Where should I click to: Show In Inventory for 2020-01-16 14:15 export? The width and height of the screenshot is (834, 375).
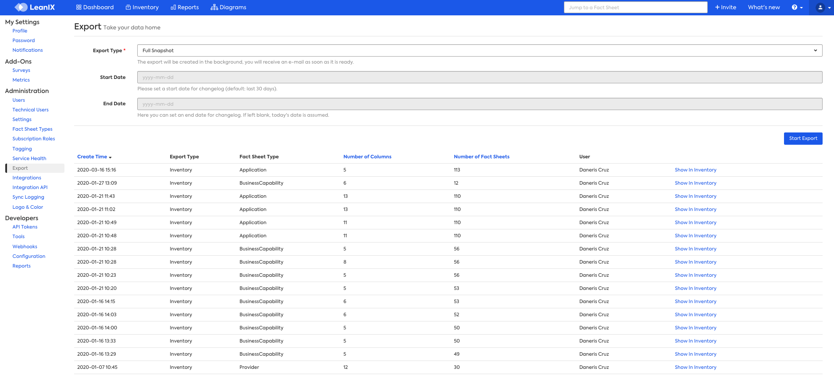point(695,301)
